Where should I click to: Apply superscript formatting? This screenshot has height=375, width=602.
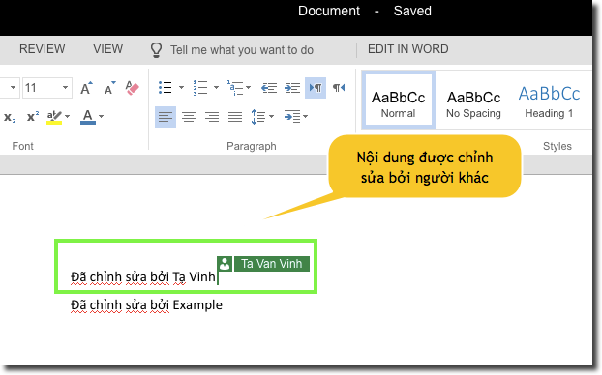pyautogui.click(x=33, y=116)
